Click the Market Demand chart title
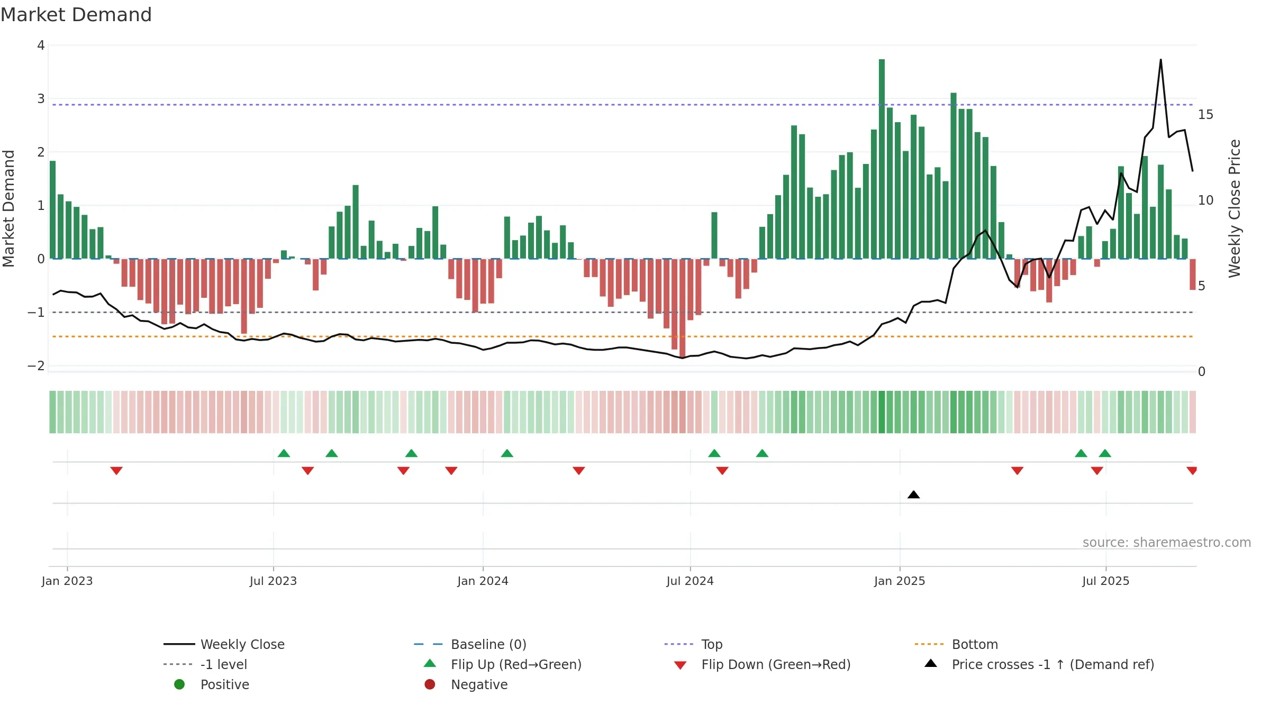The height and width of the screenshot is (714, 1270). point(76,15)
